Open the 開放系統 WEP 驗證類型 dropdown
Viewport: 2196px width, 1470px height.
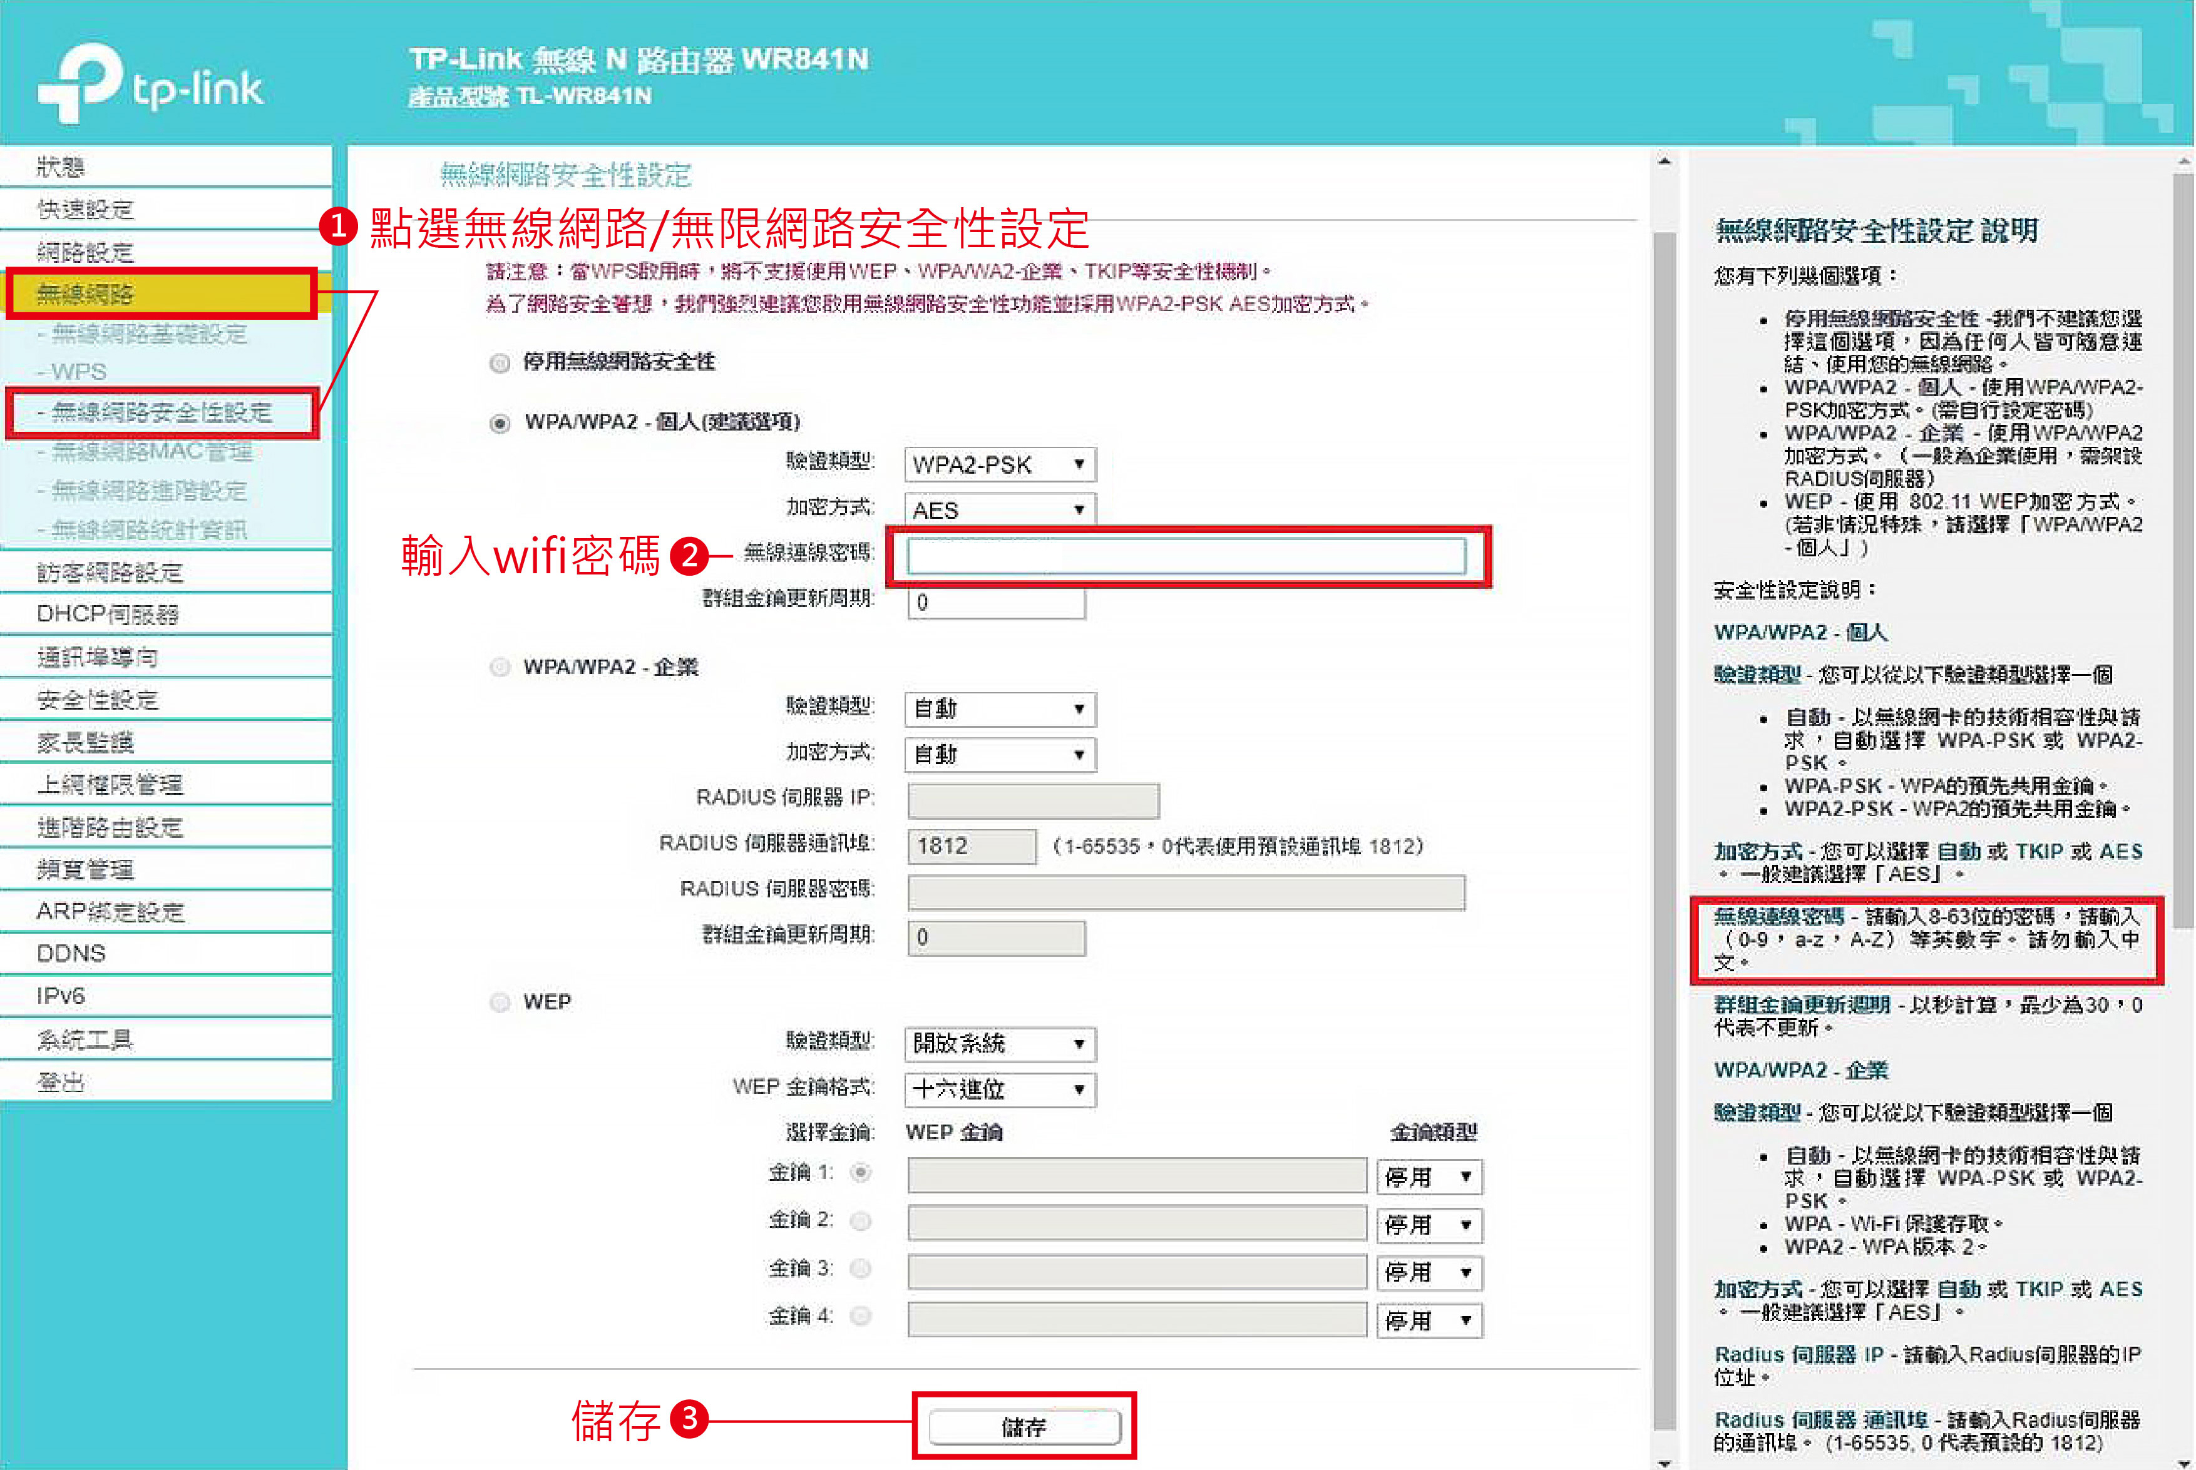pyautogui.click(x=1000, y=1044)
